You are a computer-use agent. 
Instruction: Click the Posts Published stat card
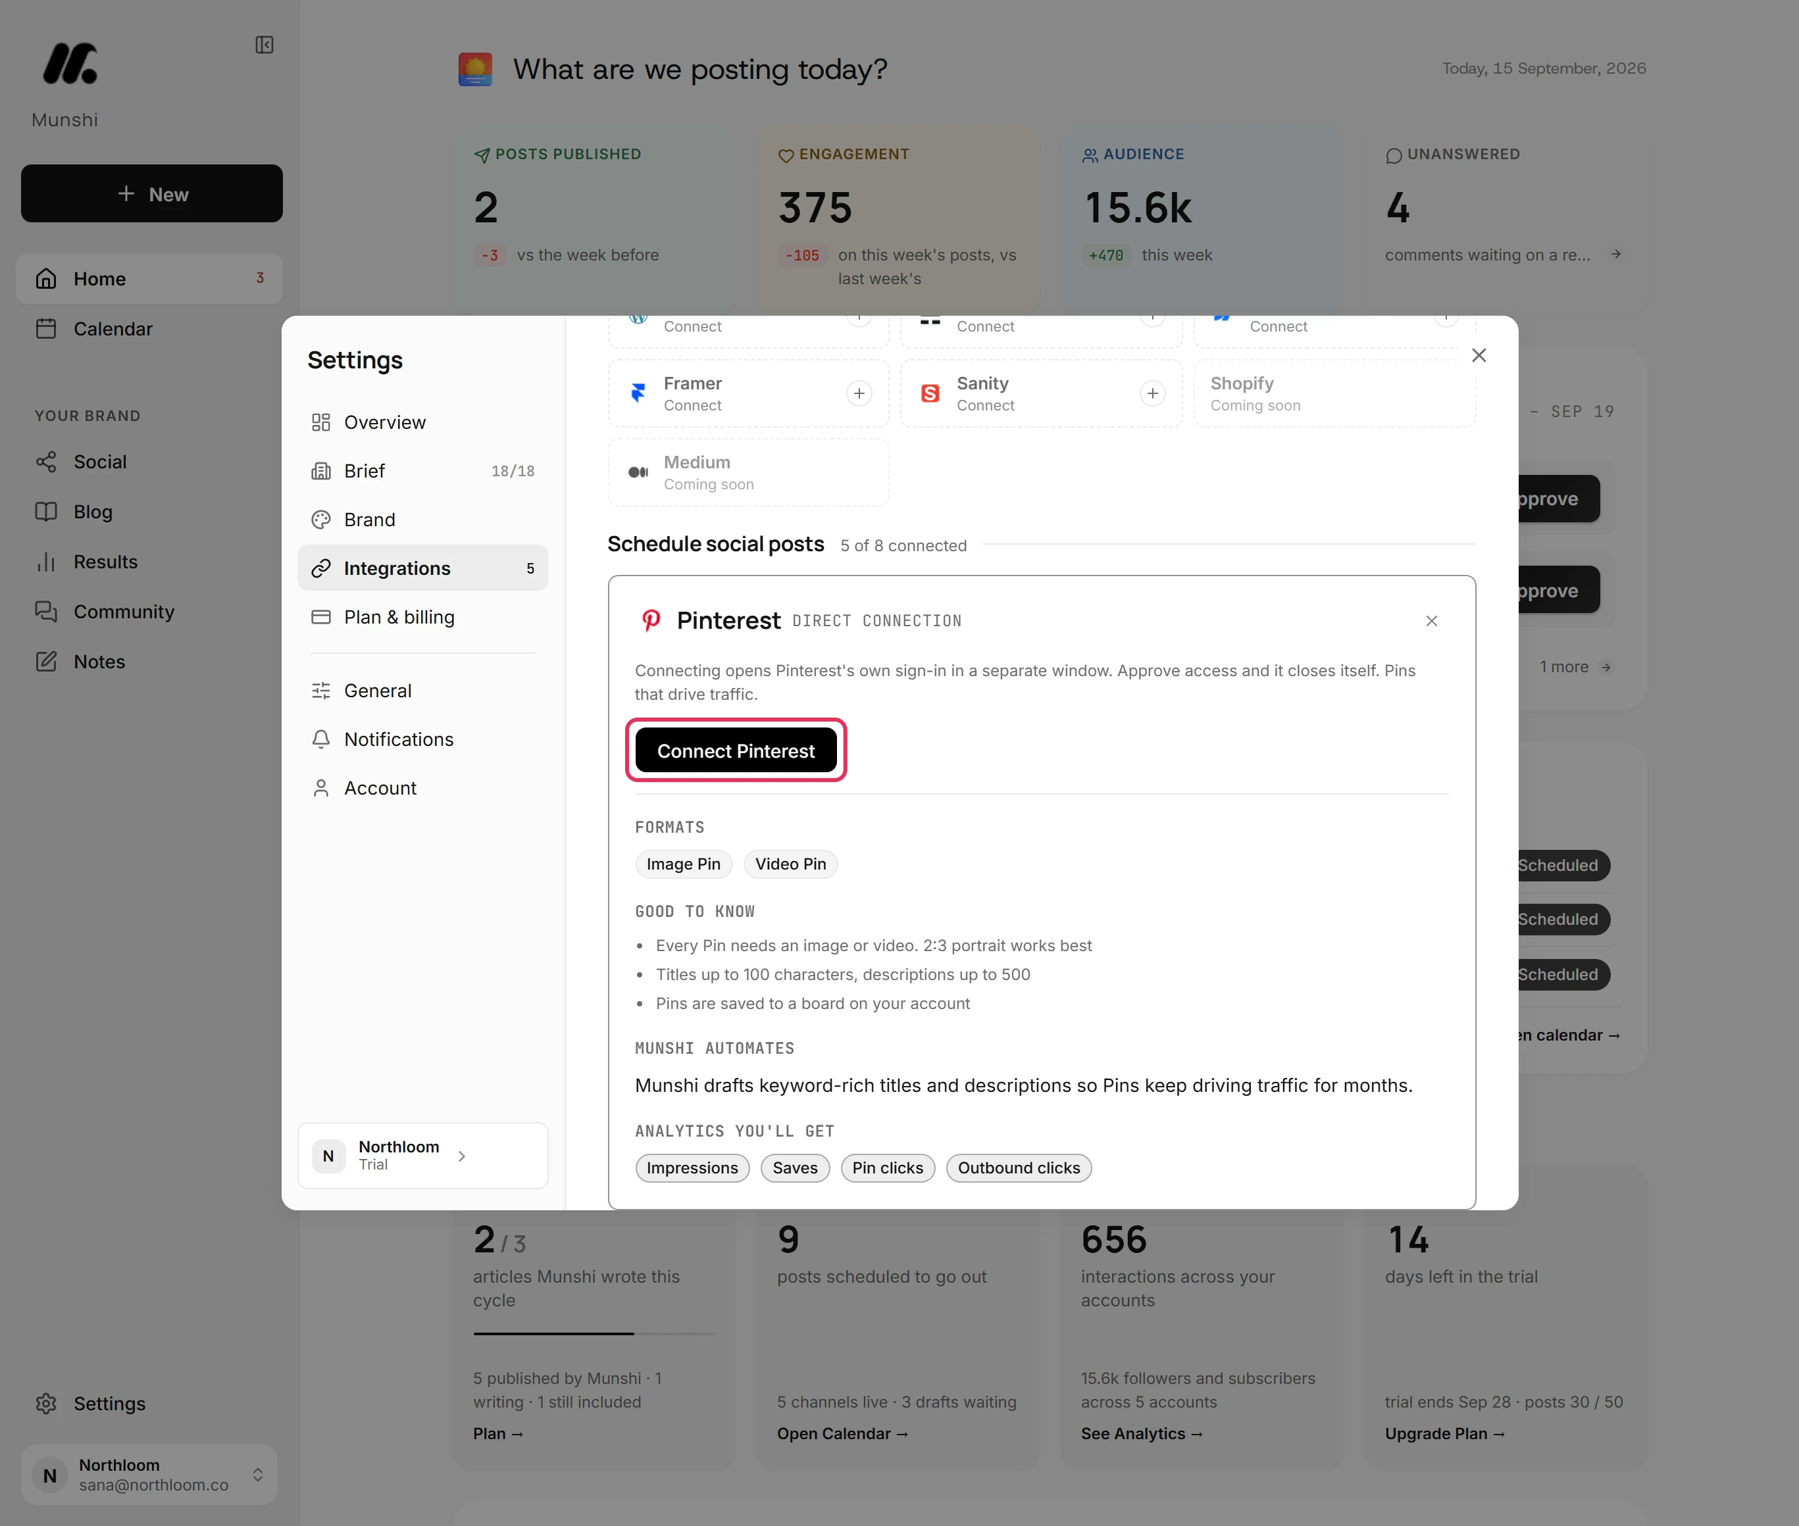(x=594, y=220)
